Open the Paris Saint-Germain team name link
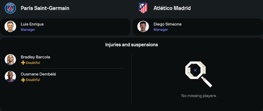This screenshot has height=111, width=263. click(x=45, y=8)
